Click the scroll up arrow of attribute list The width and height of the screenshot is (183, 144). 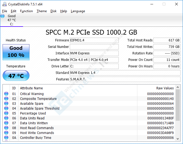click(x=178, y=87)
